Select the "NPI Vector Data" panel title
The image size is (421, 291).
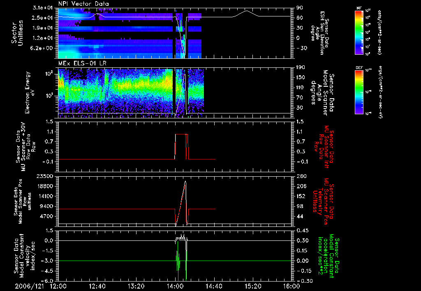tap(83, 4)
